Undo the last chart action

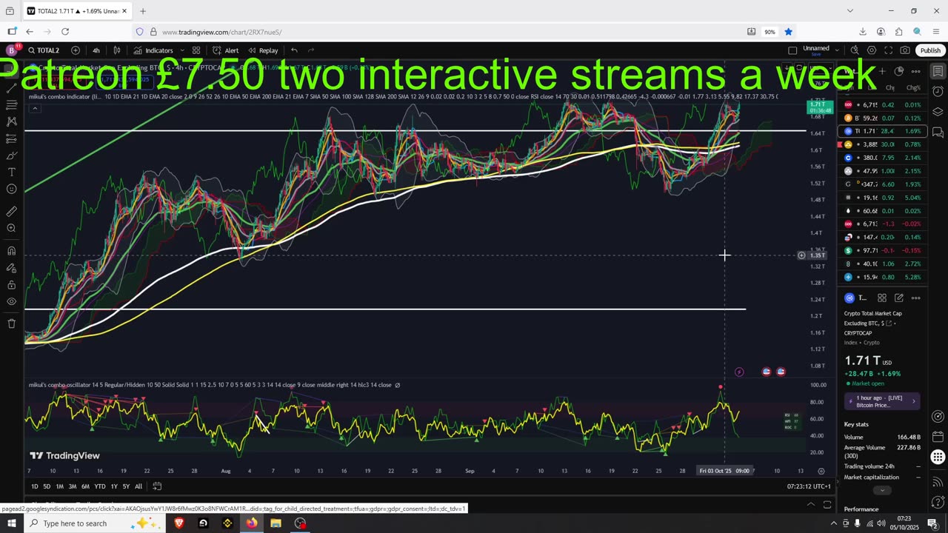click(294, 50)
